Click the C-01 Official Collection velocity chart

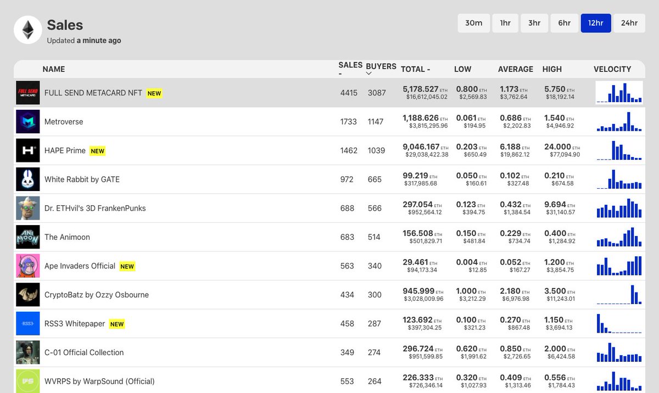tap(619, 352)
